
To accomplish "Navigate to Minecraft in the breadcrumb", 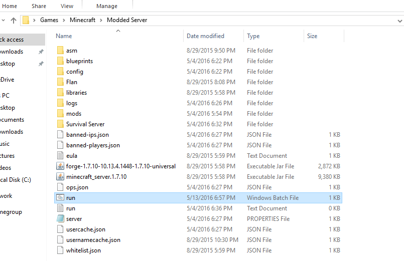I will (x=82, y=20).
